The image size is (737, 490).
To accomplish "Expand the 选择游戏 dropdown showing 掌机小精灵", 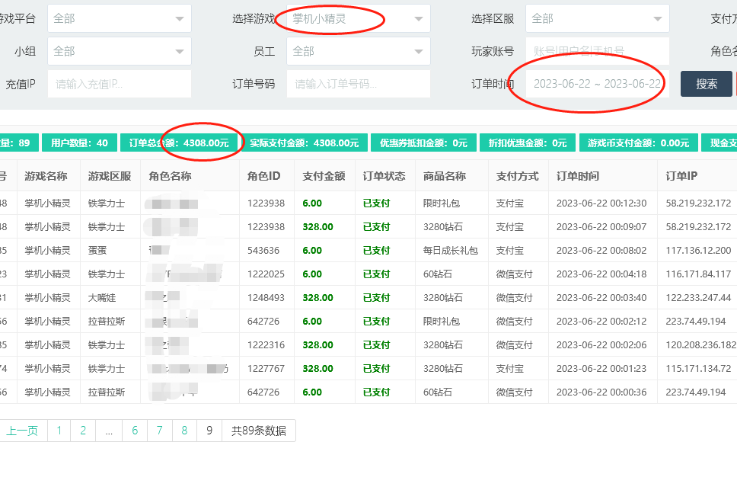I will click(x=358, y=18).
